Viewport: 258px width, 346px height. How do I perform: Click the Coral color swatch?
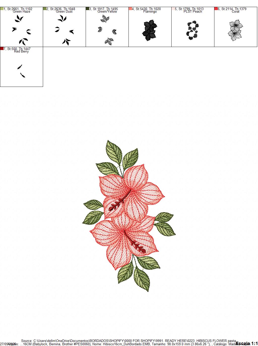216,9
